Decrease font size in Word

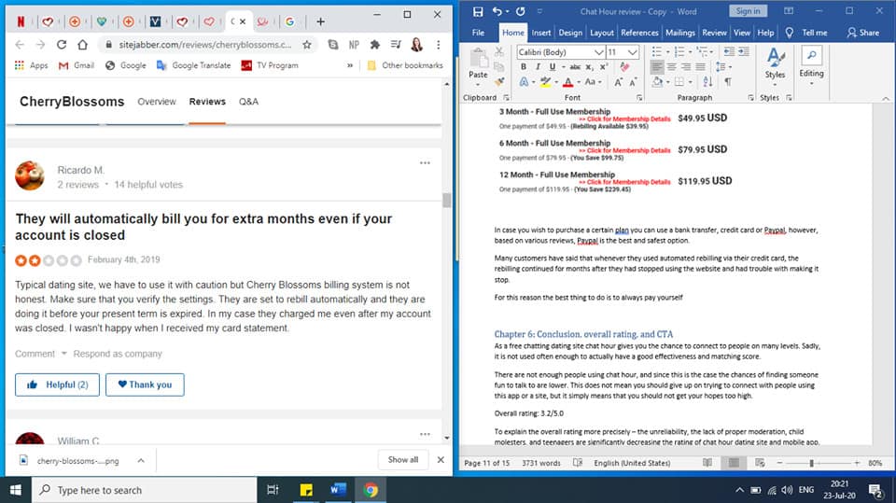(x=633, y=82)
